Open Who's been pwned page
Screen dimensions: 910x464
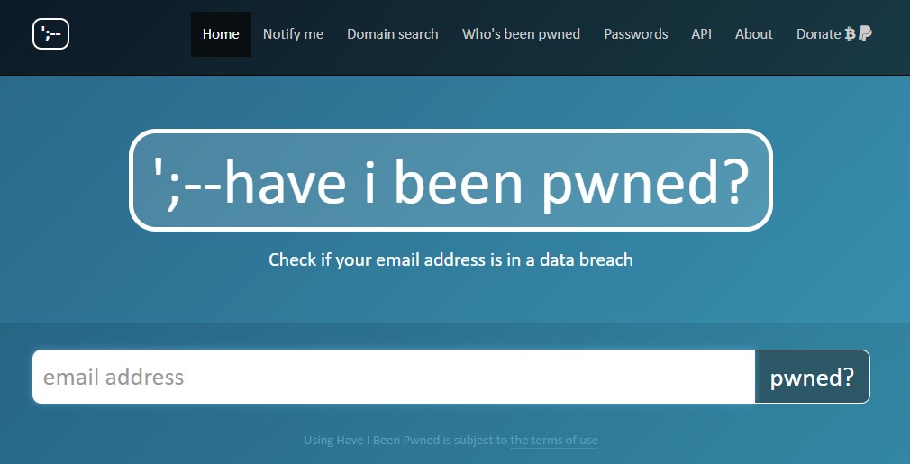click(x=521, y=34)
